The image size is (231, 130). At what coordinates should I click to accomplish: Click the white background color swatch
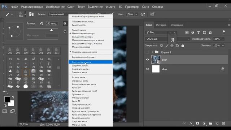pos(12,104)
